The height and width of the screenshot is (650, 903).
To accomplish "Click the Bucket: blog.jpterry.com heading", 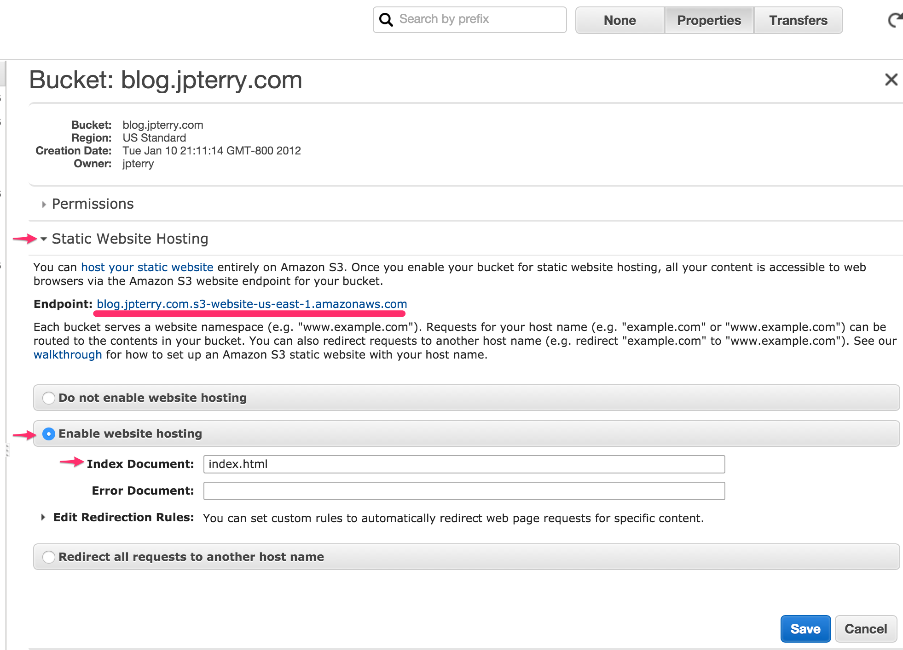I will coord(166,80).
